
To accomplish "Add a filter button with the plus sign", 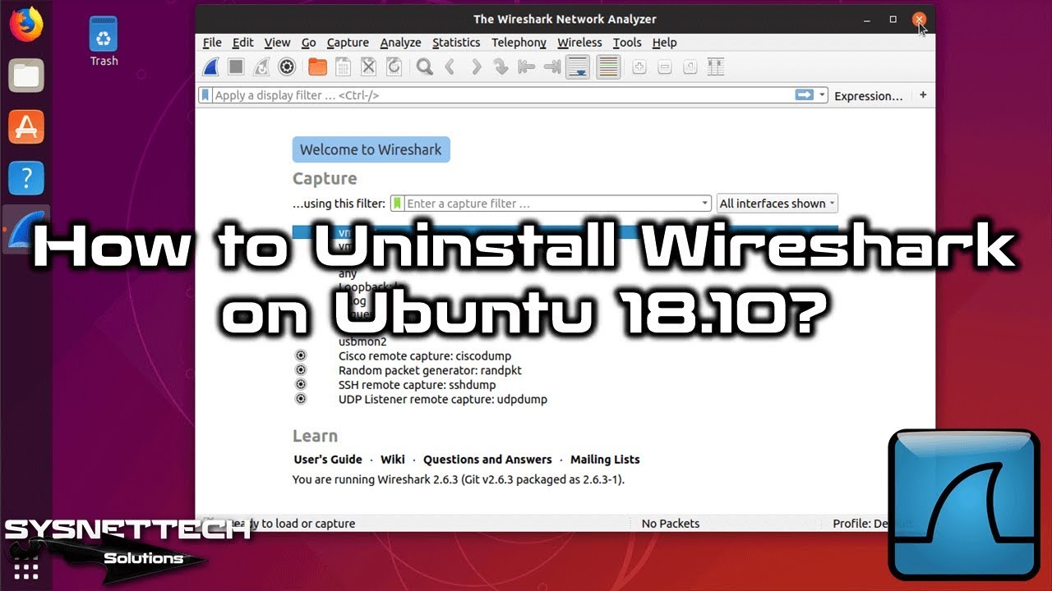I will [x=923, y=95].
